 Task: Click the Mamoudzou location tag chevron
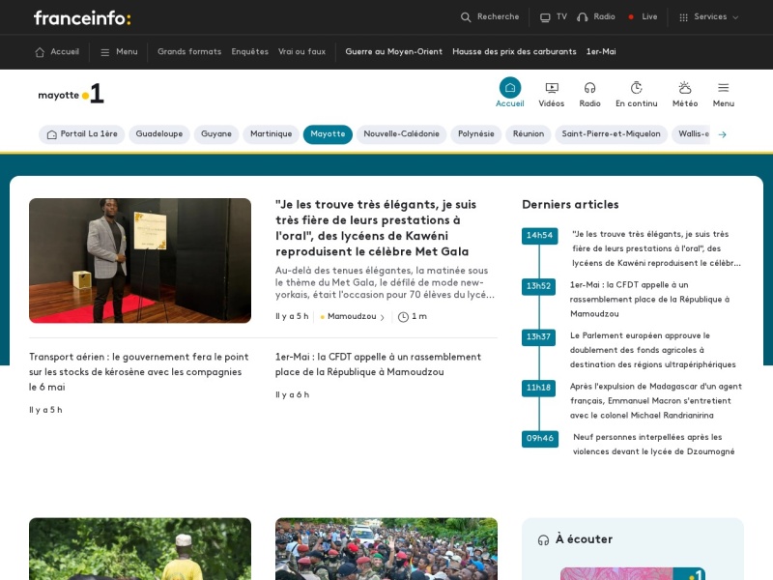383,317
